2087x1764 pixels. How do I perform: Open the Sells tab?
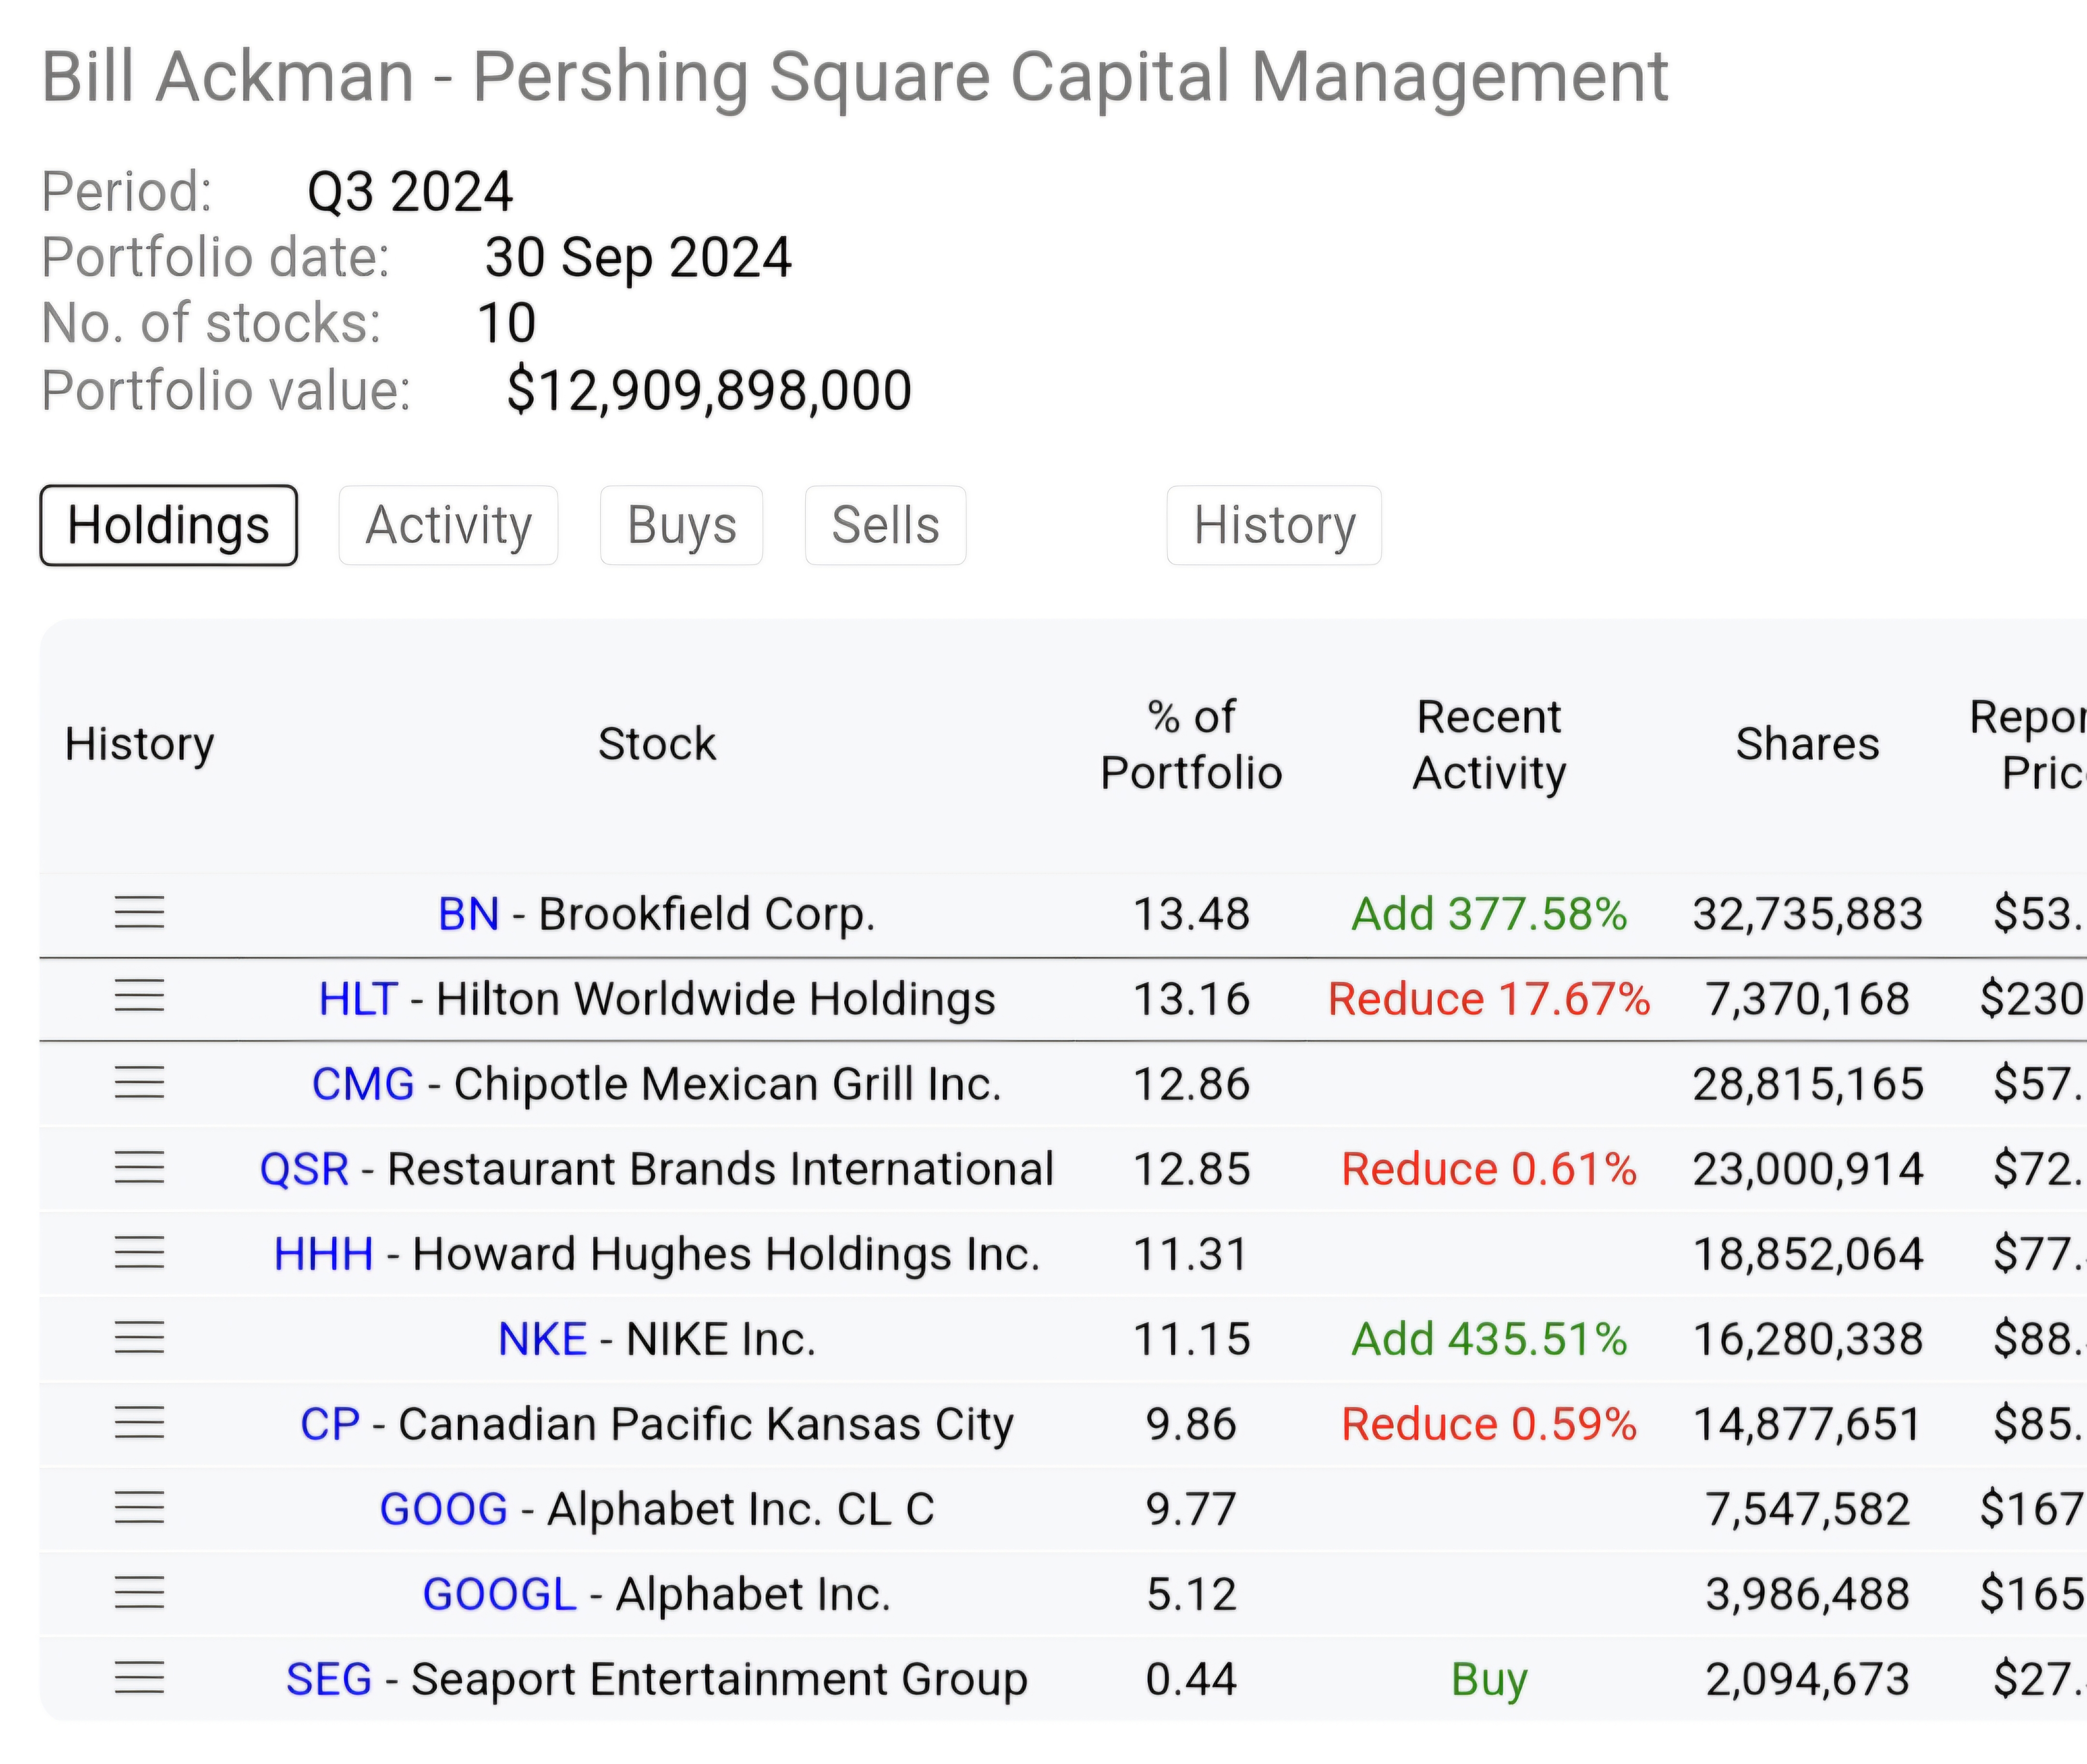pos(885,526)
